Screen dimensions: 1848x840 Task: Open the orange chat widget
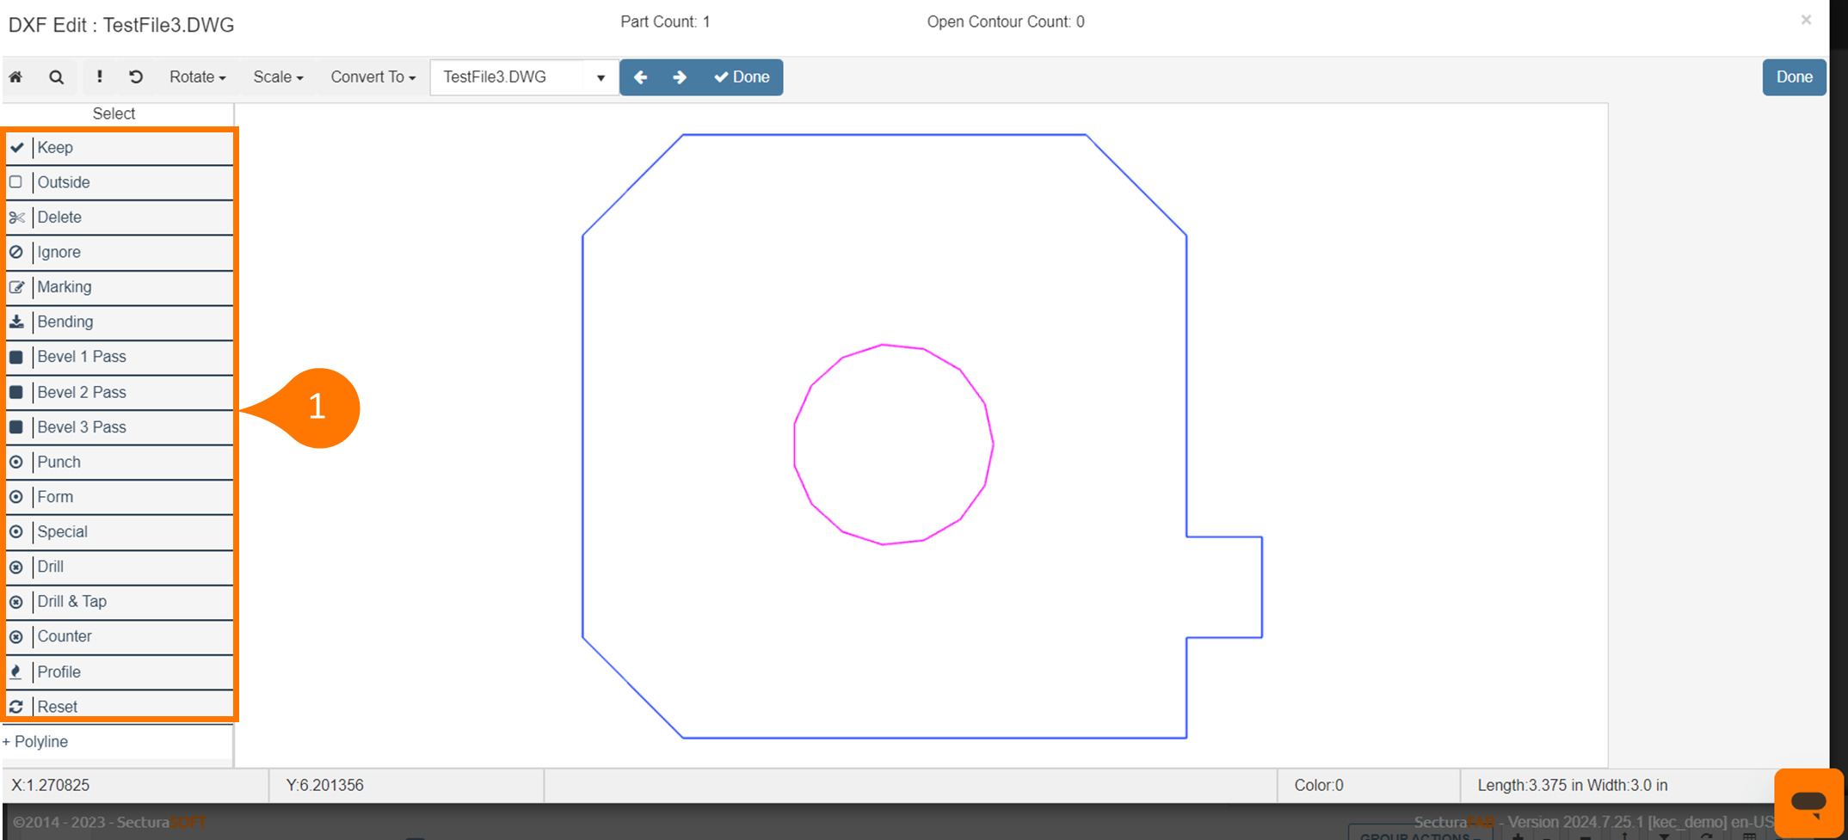click(x=1808, y=802)
